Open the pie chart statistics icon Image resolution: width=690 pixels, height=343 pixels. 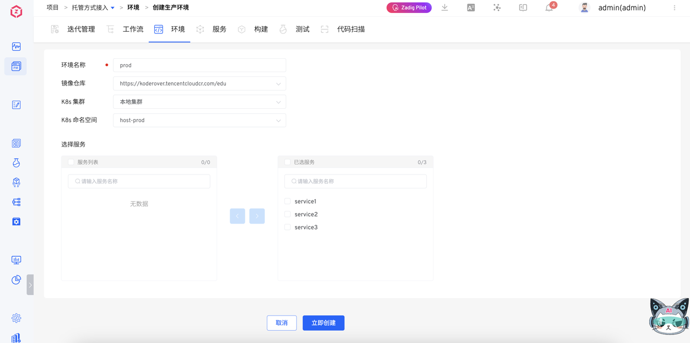16,279
